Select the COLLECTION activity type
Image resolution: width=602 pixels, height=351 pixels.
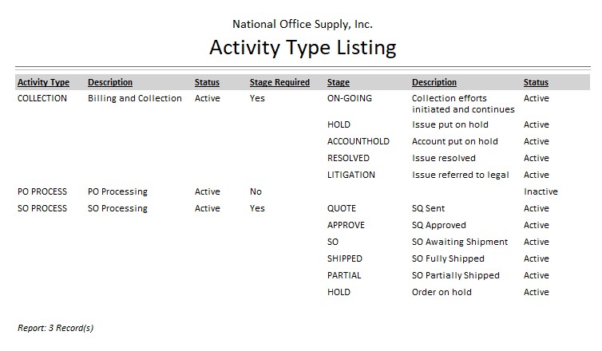pyautogui.click(x=42, y=98)
